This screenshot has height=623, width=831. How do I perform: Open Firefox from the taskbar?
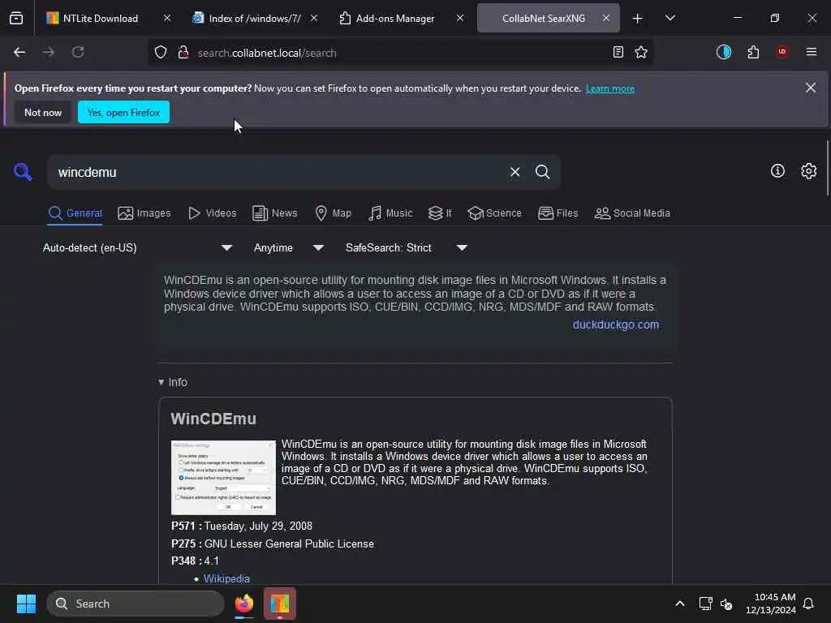tap(244, 604)
